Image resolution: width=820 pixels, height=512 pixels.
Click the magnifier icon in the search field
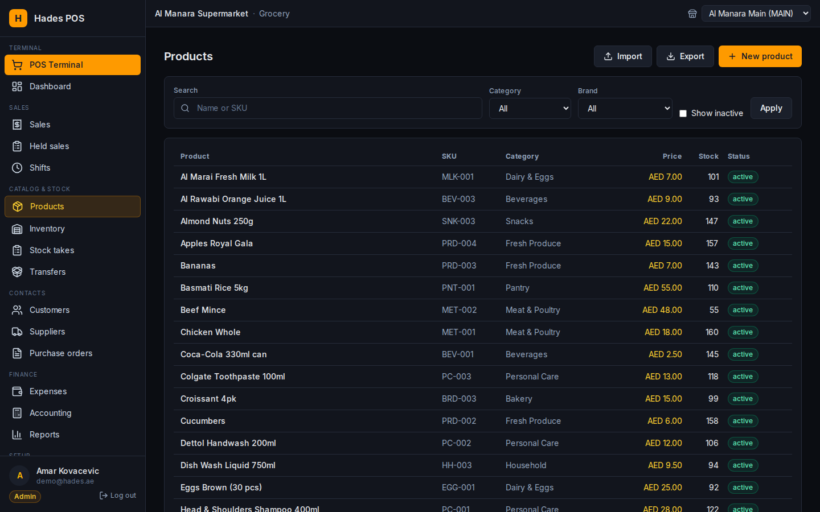[185, 108]
